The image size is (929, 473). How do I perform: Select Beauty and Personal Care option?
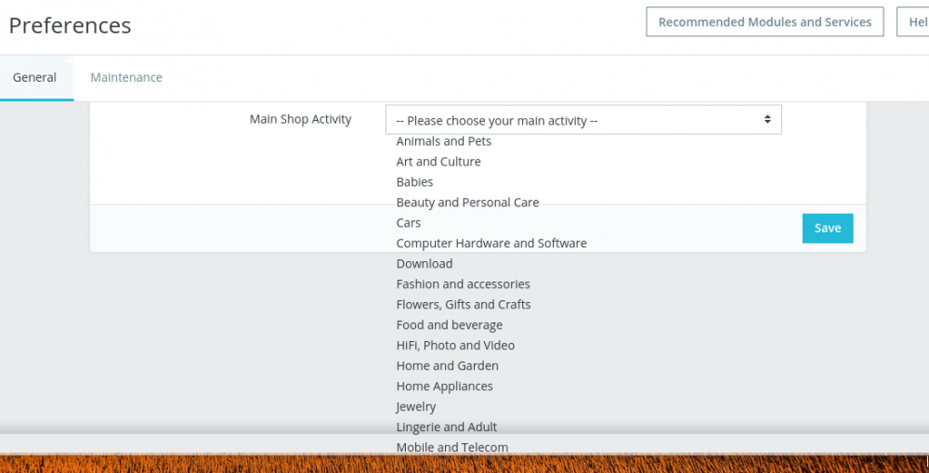click(467, 203)
